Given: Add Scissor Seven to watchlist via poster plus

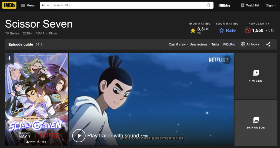Looking at the screenshot, I should pyautogui.click(x=9, y=58).
